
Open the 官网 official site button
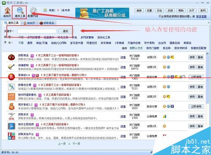203,11
